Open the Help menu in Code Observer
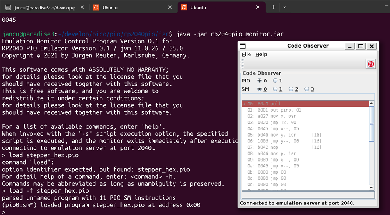This screenshot has width=390, height=215. (x=261, y=55)
